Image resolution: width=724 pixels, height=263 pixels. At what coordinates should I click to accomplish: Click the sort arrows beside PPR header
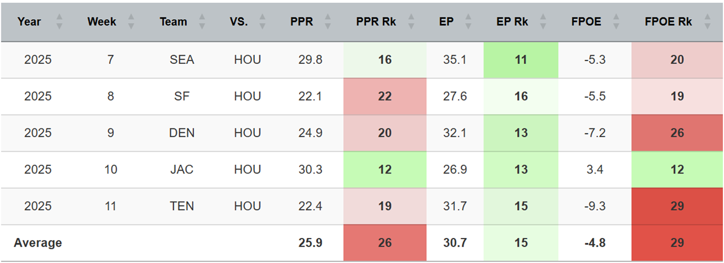(x=328, y=22)
